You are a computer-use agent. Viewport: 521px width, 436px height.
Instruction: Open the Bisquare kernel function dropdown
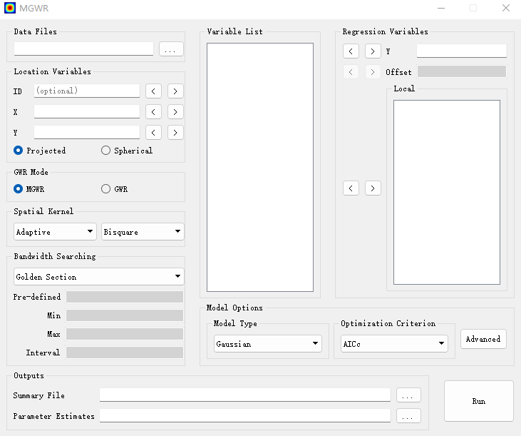tap(143, 231)
